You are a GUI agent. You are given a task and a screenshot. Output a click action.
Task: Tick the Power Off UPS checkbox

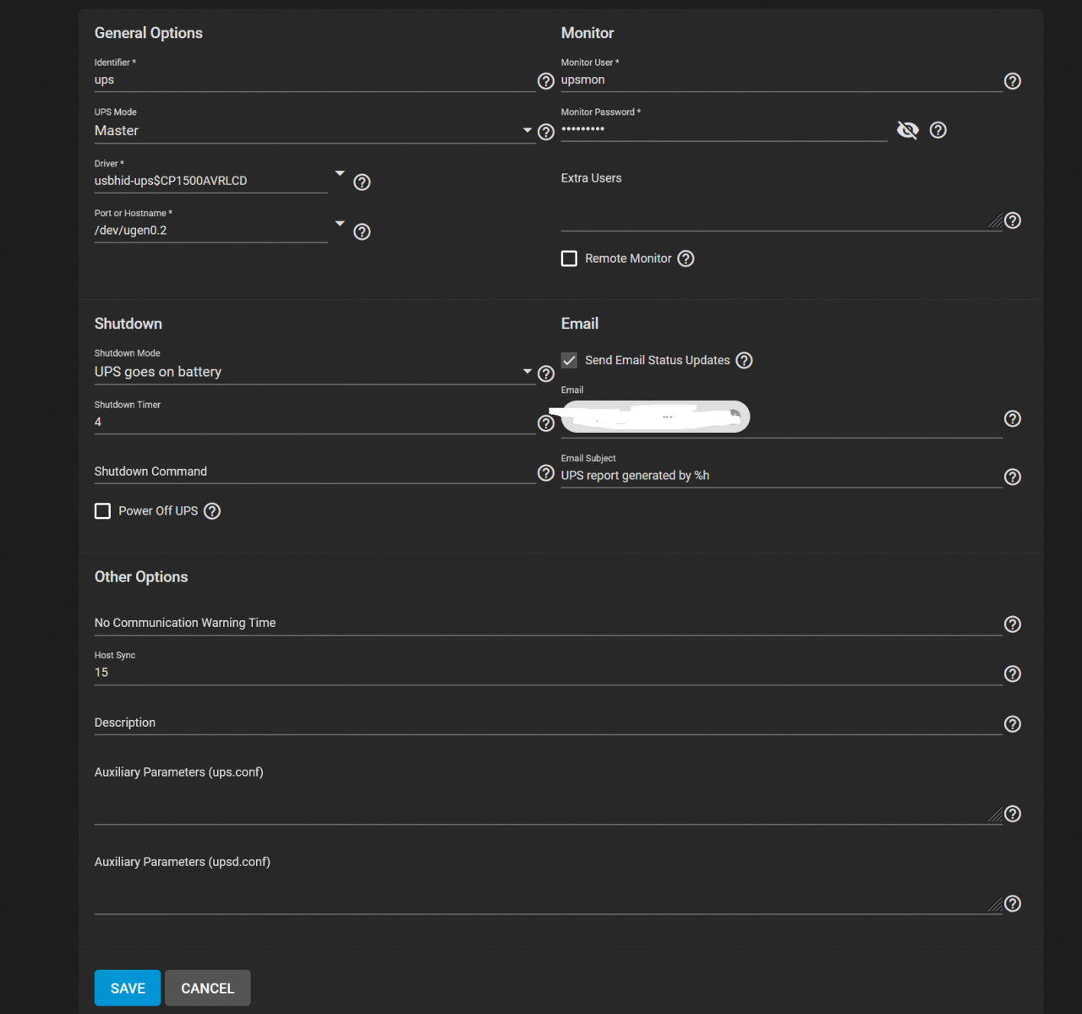(x=103, y=511)
